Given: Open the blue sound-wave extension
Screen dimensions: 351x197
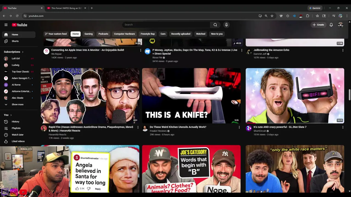Looking at the screenshot, I should click(x=294, y=16).
